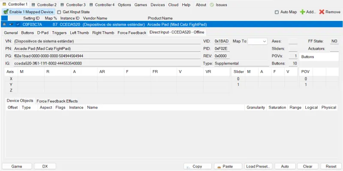Click the Setting ID column header

coord(31,18)
